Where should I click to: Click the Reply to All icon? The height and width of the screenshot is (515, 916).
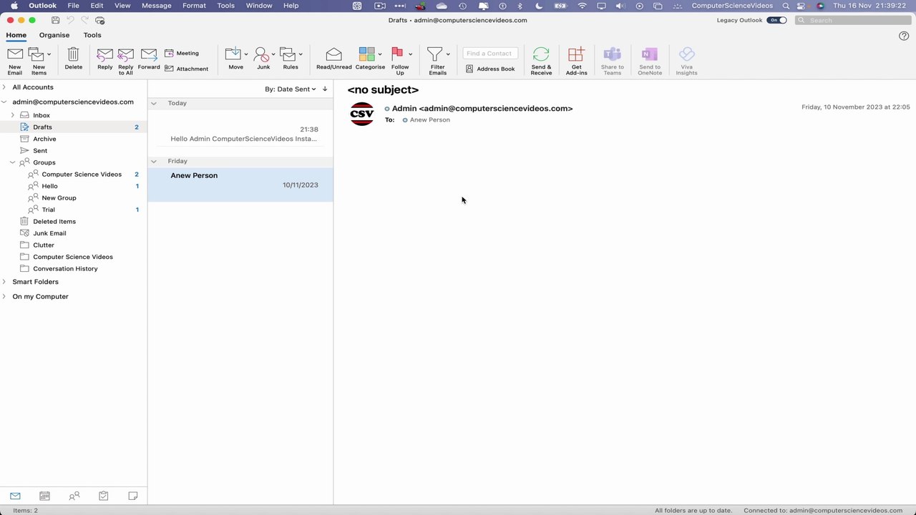tap(125, 54)
